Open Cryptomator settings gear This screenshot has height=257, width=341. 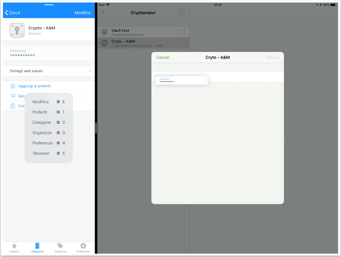coord(182,13)
